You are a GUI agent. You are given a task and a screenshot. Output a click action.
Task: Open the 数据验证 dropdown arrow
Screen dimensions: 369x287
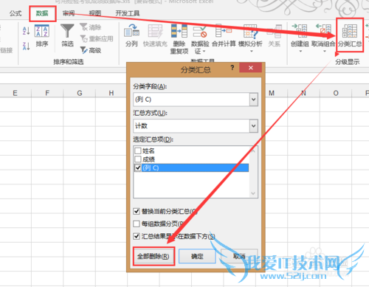pos(204,52)
